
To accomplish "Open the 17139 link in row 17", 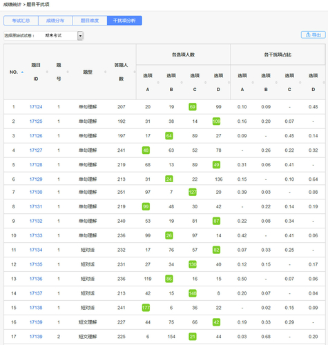I will point(36,337).
